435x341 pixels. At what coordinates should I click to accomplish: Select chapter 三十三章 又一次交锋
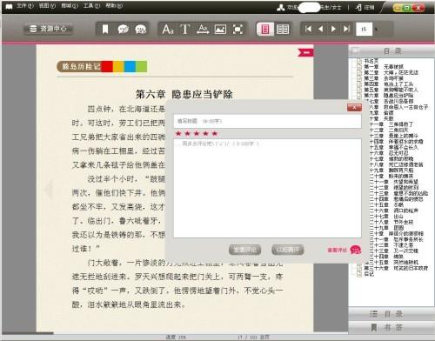[394, 251]
